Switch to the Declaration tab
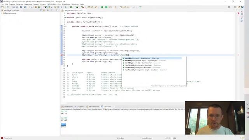The image size is (249, 140). point(93,107)
